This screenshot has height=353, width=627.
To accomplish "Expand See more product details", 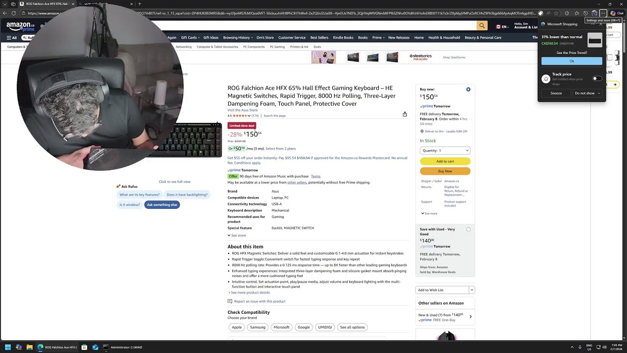I will [249, 292].
